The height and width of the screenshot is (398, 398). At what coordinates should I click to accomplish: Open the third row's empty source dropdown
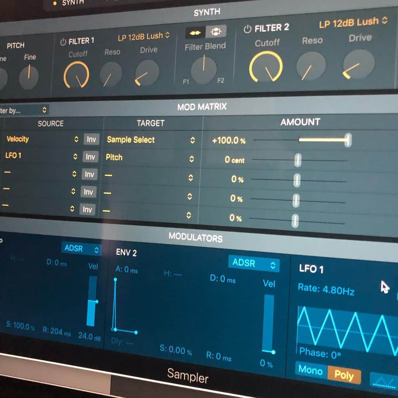click(40, 173)
